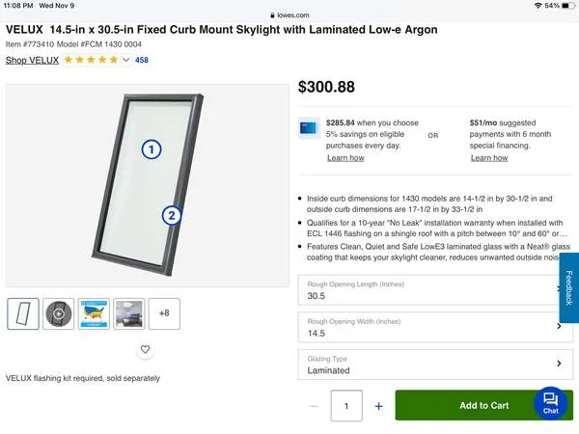The height and width of the screenshot is (434, 579).
Task: Tap the quantity input field
Action: [346, 406]
